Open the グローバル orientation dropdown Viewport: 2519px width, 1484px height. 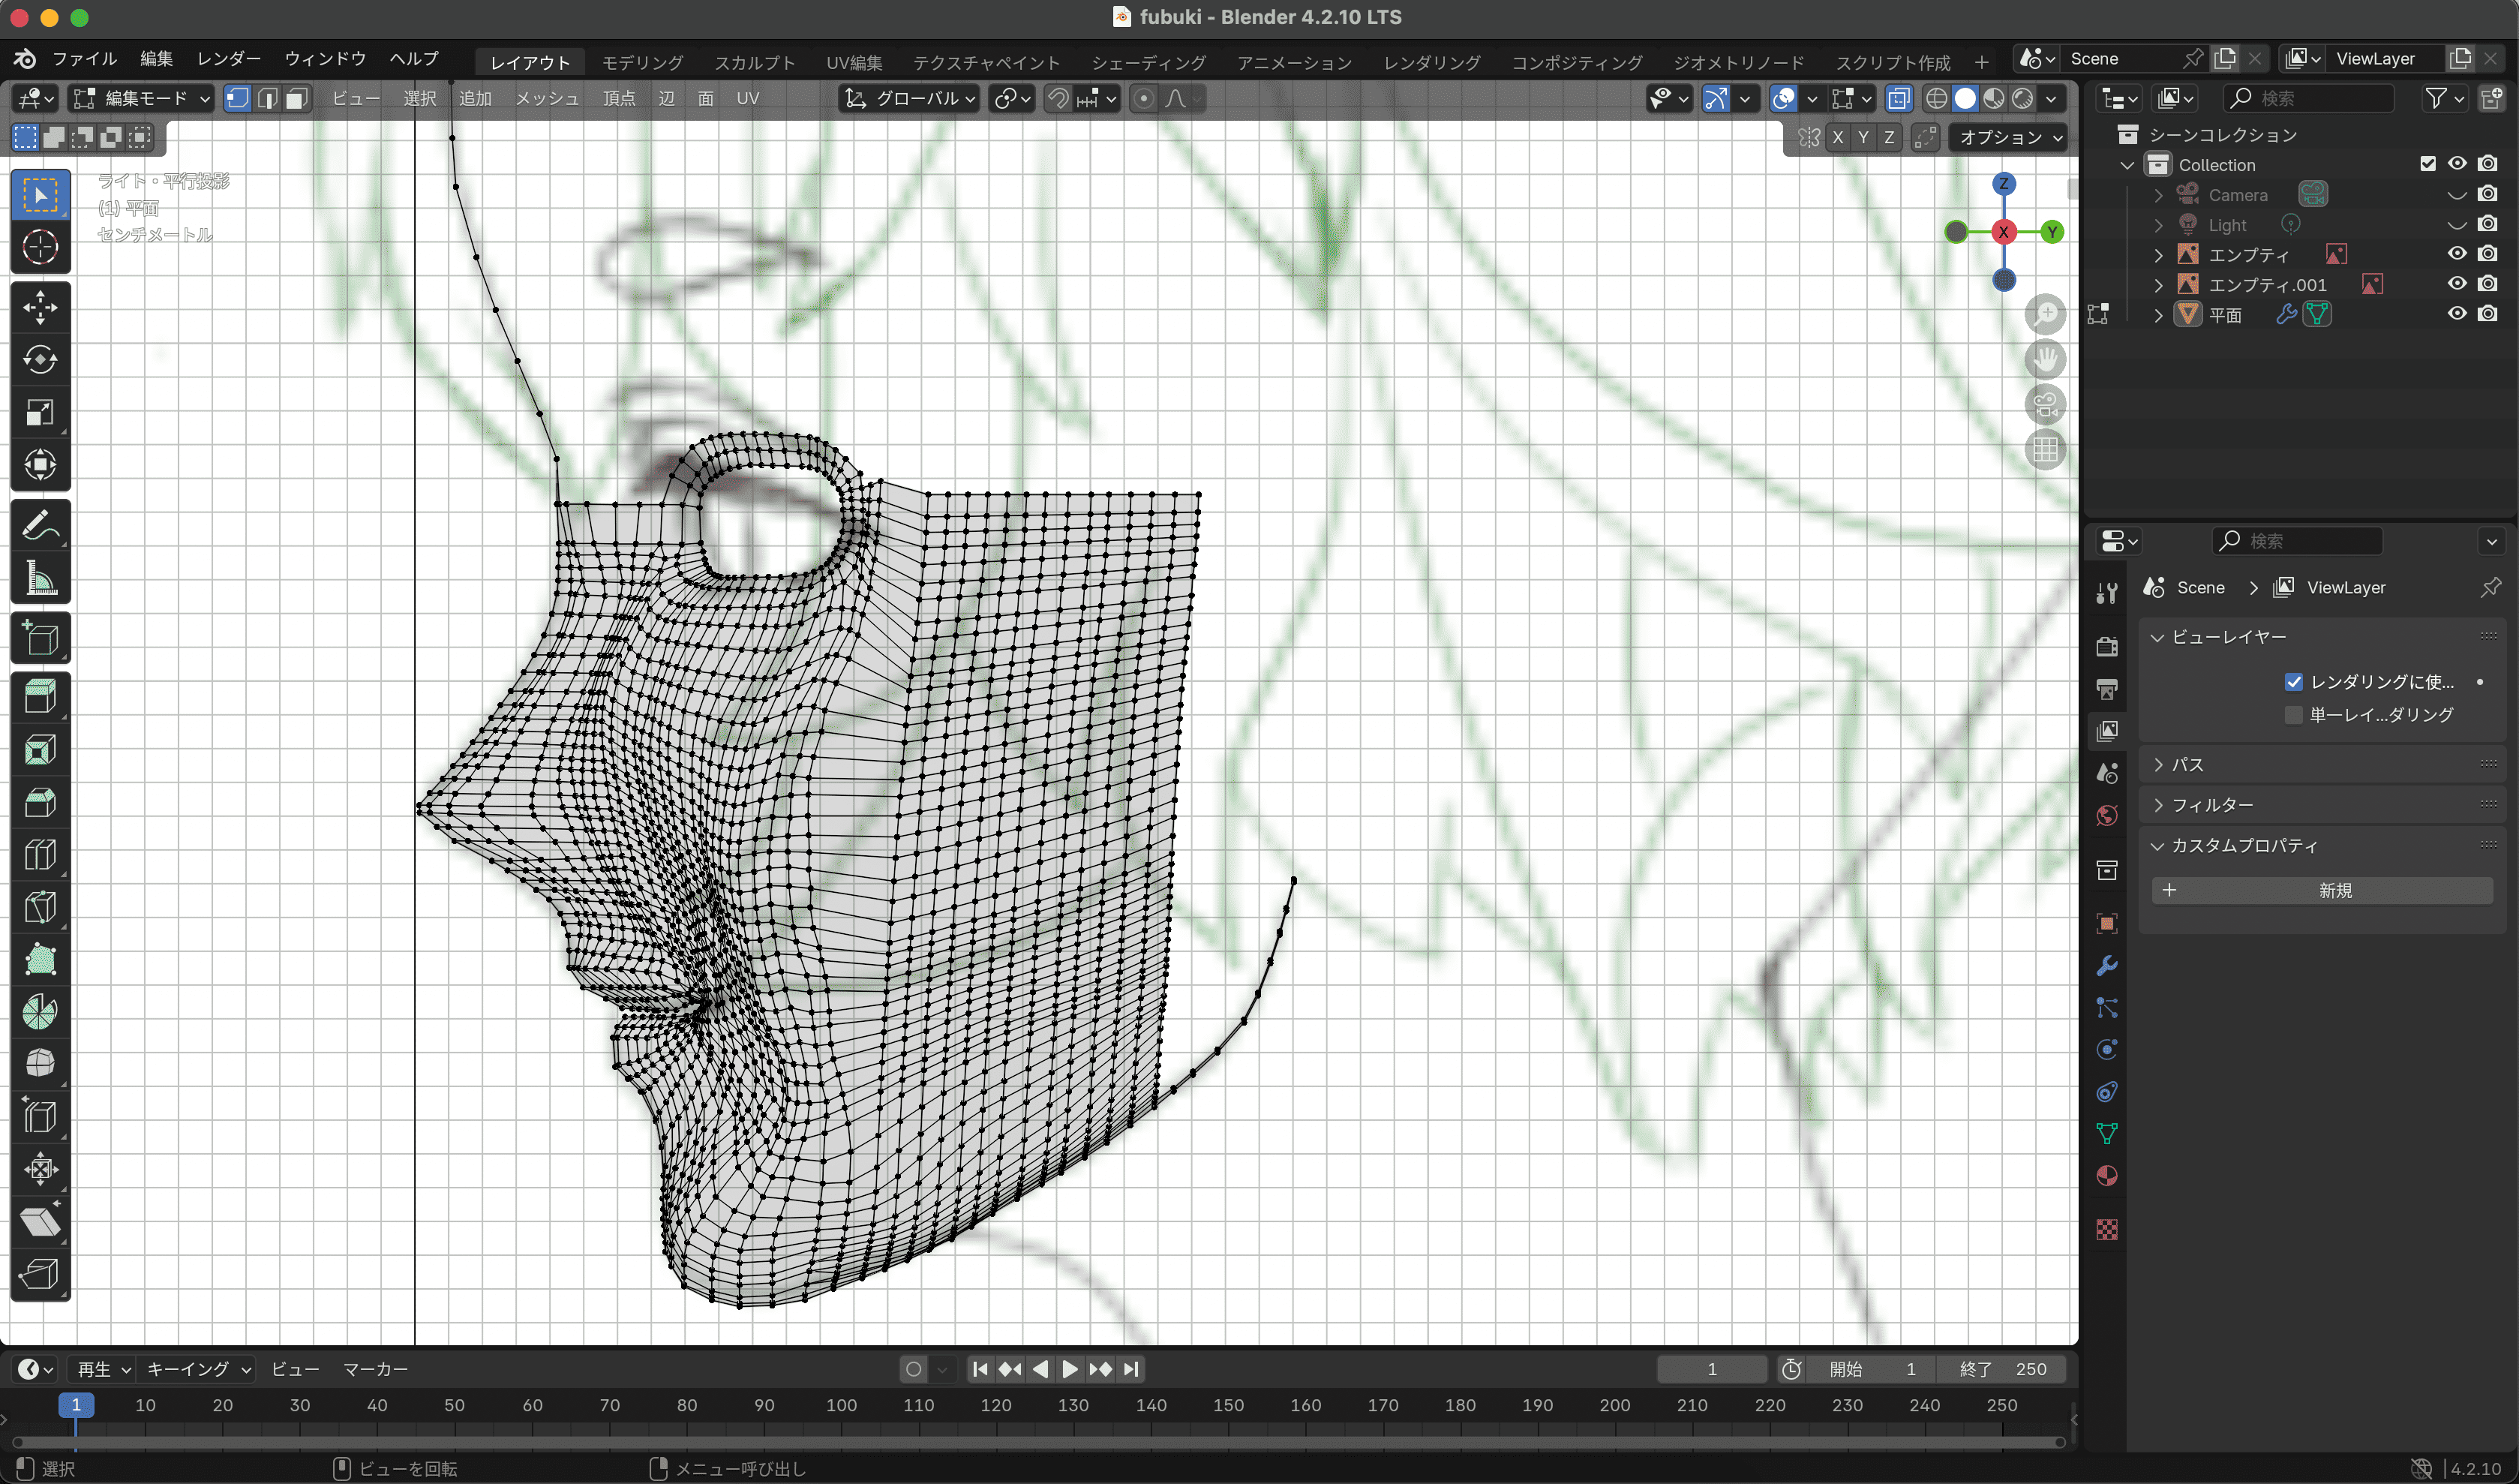(x=910, y=98)
